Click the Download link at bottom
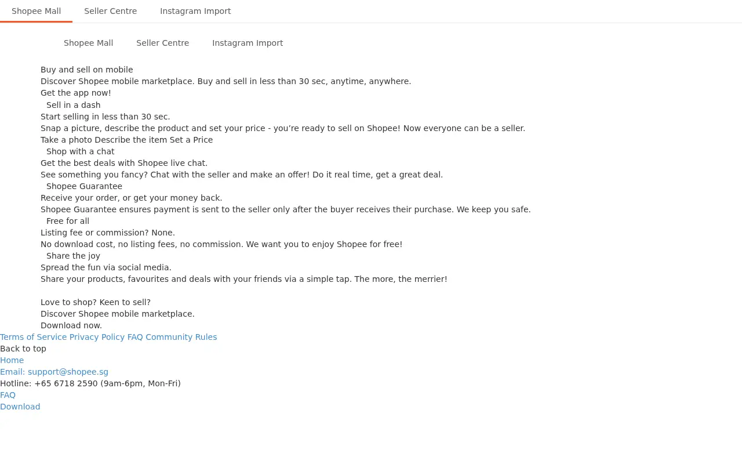742x464 pixels. pos(20,407)
